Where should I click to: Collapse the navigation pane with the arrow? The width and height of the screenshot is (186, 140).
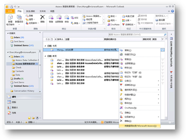pos(40,32)
